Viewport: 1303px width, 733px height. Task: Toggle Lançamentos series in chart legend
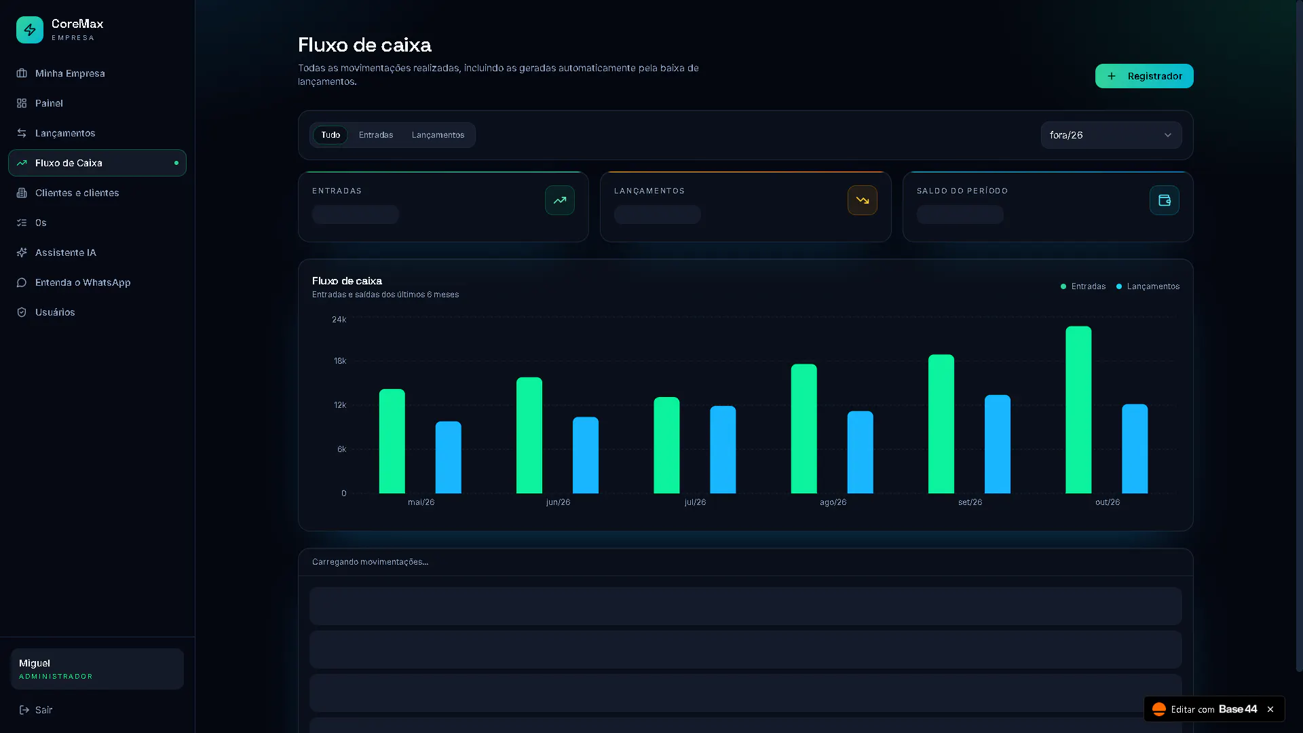point(1148,286)
